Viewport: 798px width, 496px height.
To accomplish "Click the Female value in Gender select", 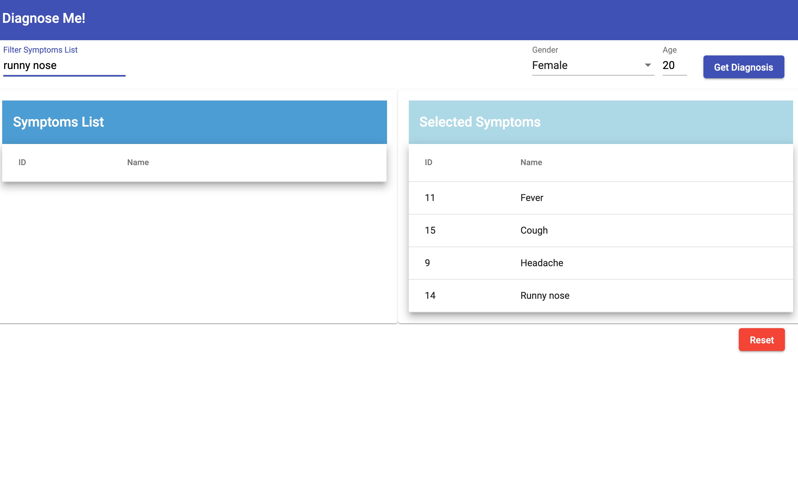I will pyautogui.click(x=550, y=65).
